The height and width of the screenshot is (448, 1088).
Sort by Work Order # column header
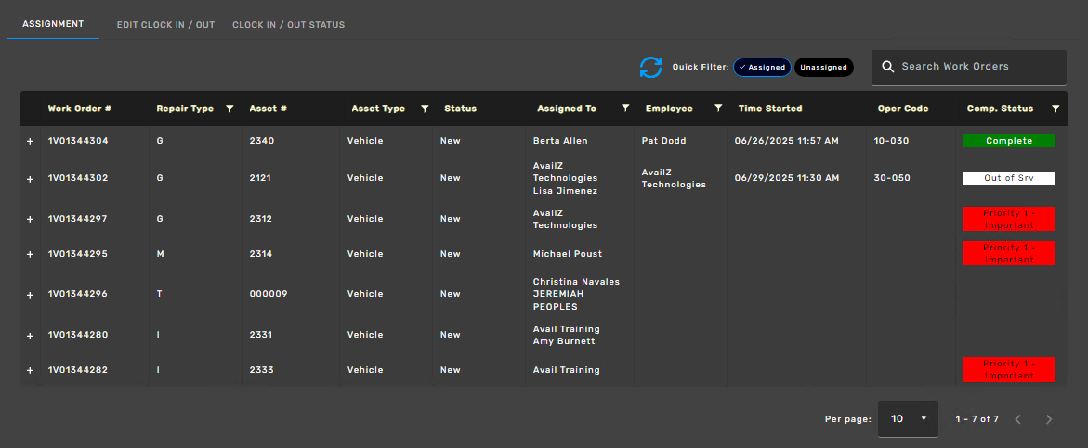(x=80, y=109)
